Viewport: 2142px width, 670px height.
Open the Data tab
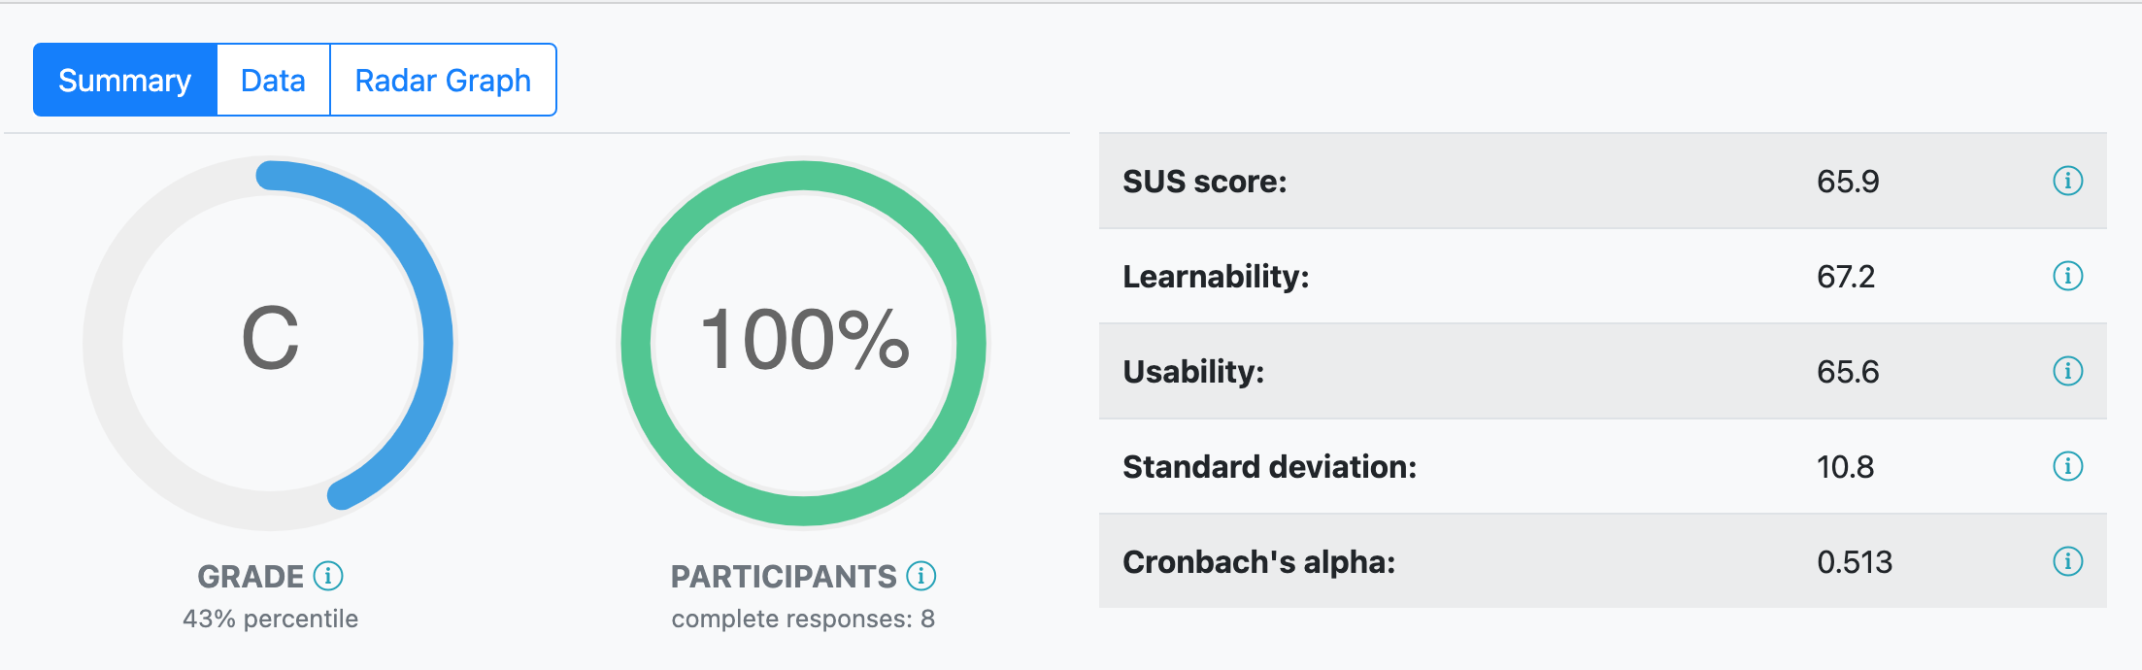pyautogui.click(x=273, y=80)
